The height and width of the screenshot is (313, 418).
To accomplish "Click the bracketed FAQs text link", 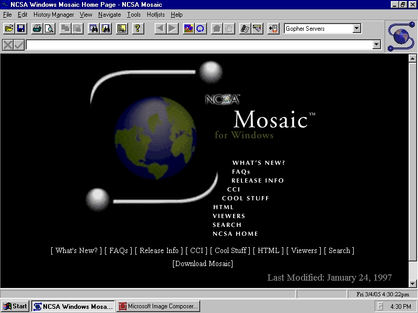I will coord(119,250).
